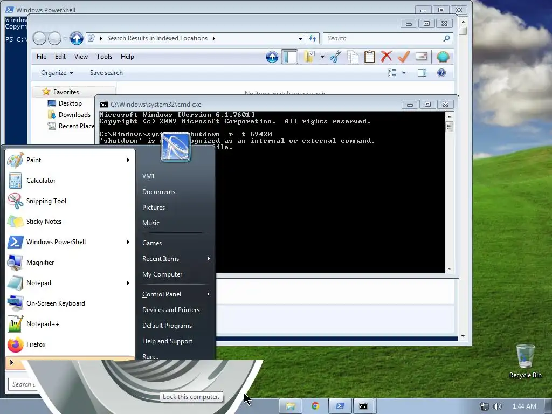Expand the arrow next to folder options icon
This screenshot has height=414, width=552.
(x=322, y=57)
